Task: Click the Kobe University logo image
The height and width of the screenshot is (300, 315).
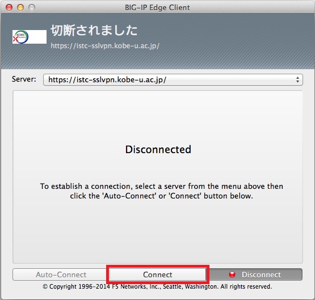Action: tap(30, 37)
